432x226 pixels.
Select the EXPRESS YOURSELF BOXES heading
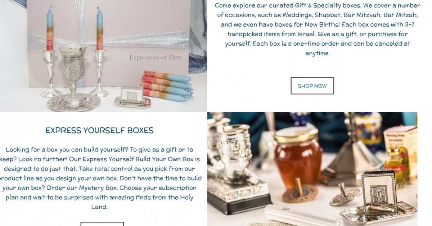pyautogui.click(x=100, y=130)
